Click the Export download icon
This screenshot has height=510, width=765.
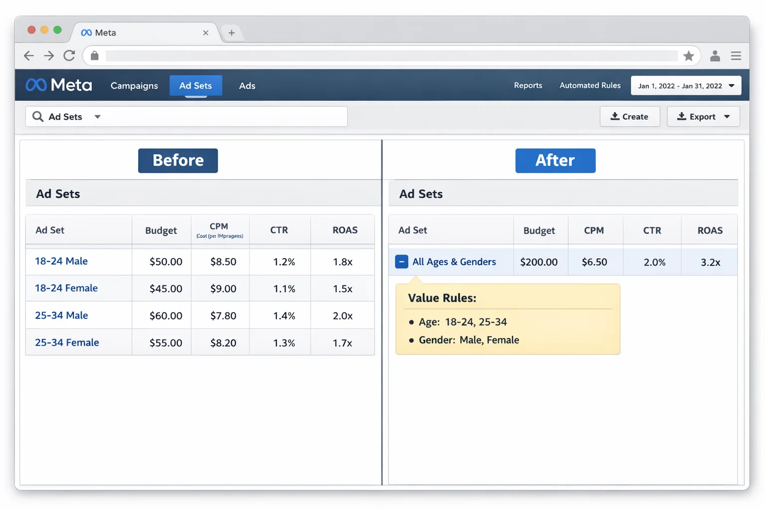pos(681,116)
